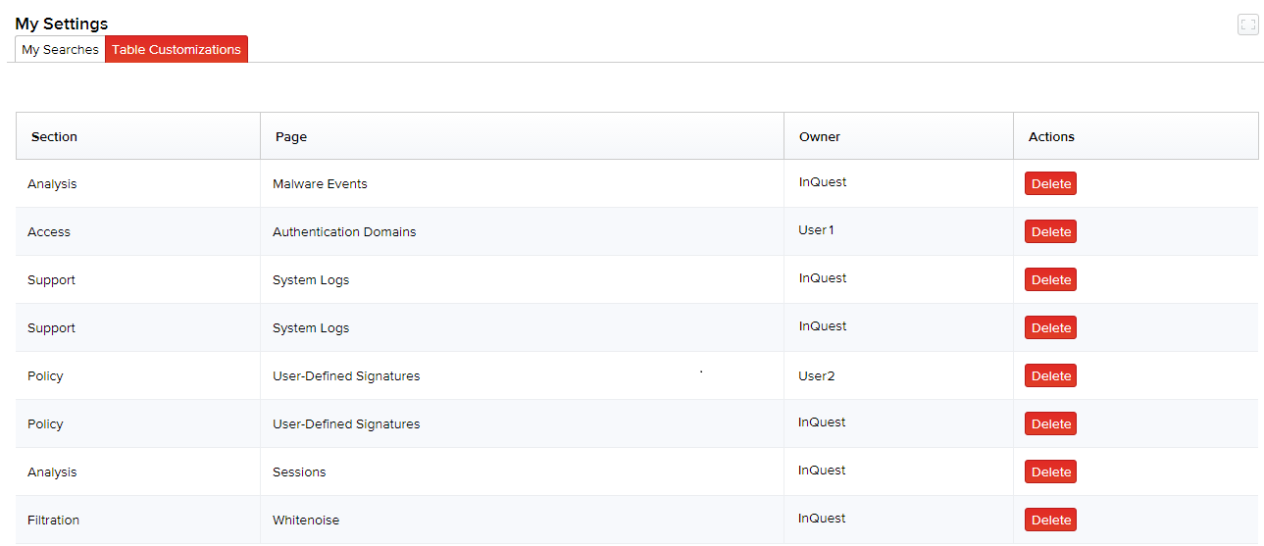Delete the Malware Events customization

(1050, 184)
